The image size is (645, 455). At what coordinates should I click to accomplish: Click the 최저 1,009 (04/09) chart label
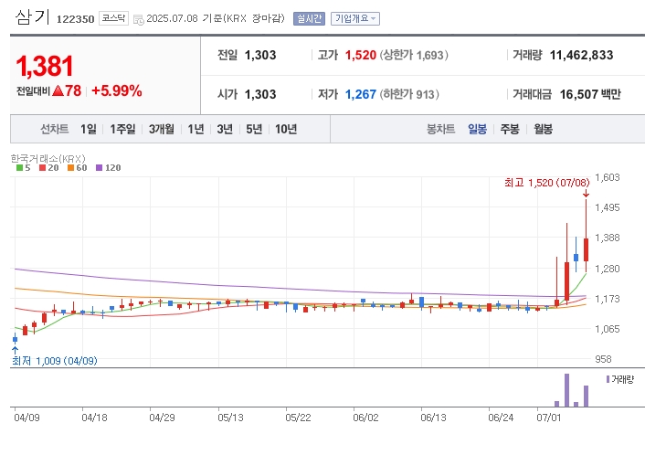point(54,361)
